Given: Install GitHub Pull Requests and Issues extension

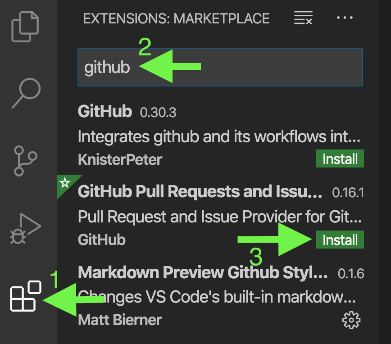Looking at the screenshot, I should pyautogui.click(x=340, y=240).
